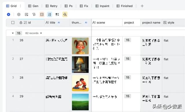Click project tag 15 in row 26
Viewport: 185px width, 112px height.
pyautogui.click(x=127, y=40)
